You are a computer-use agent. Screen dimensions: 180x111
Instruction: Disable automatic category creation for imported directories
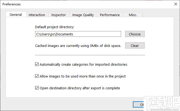pyautogui.click(x=37, y=65)
